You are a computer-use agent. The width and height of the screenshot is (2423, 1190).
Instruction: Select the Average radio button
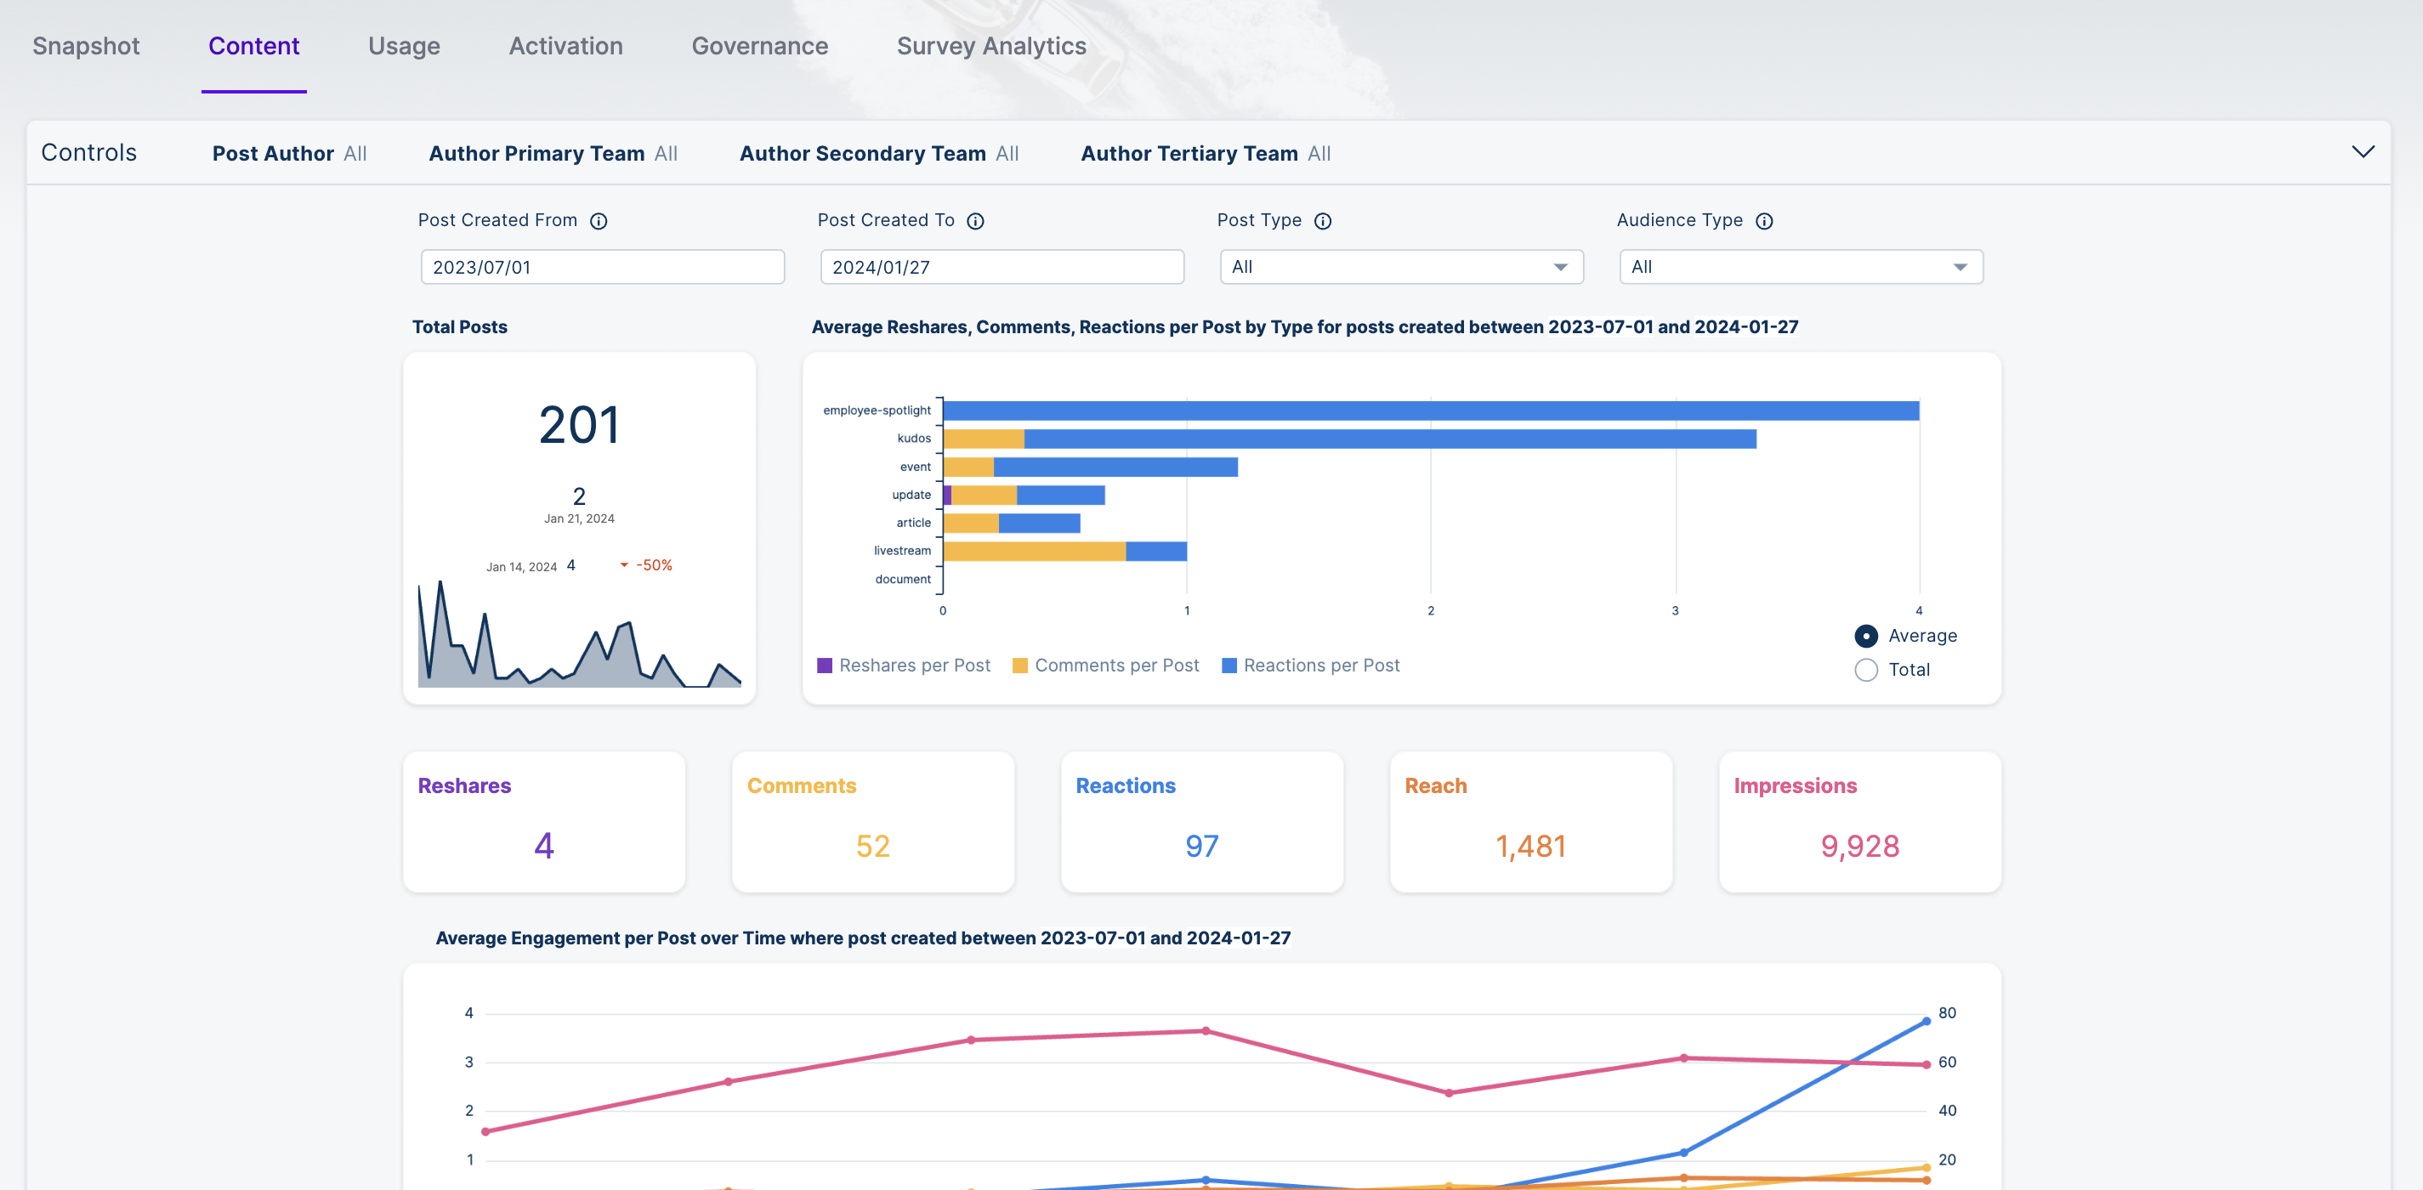click(1866, 636)
